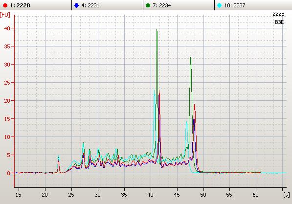Click the tallest green peak near 41 s
292x204 pixels.
pyautogui.click(x=157, y=30)
